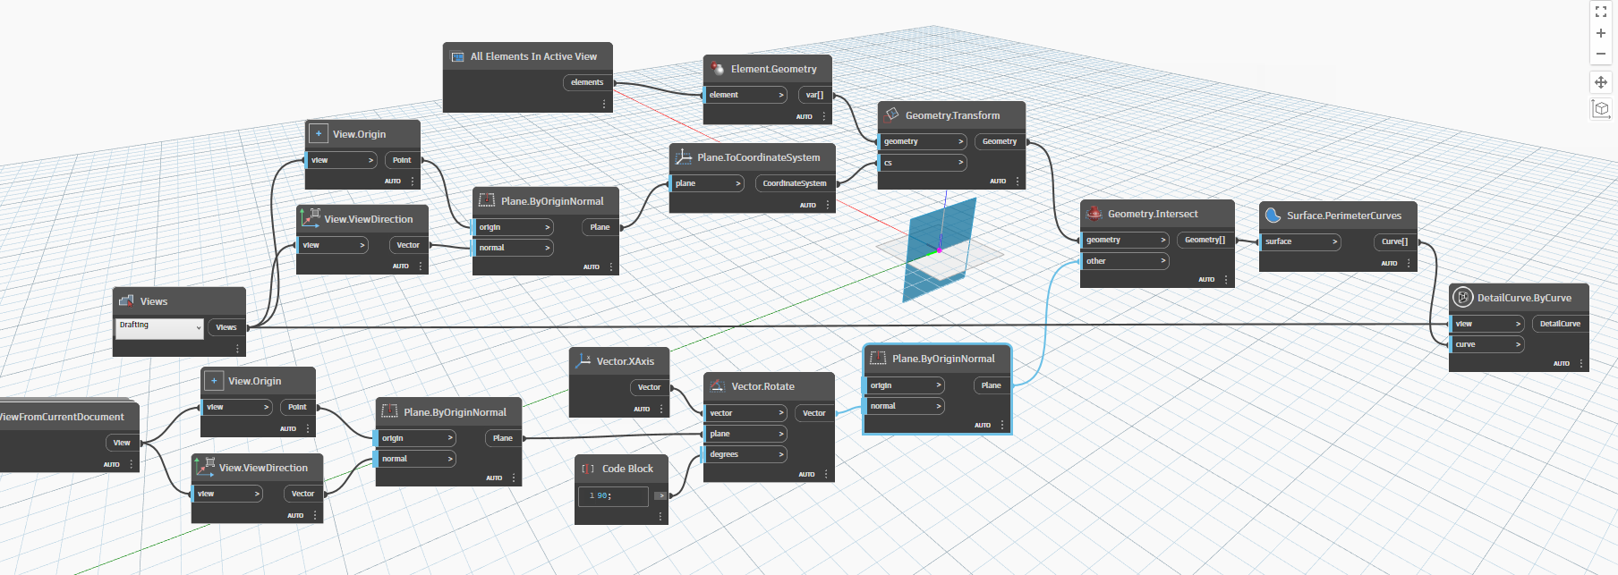Click the AUTO lacing label on Geometry.Intersect
Image resolution: width=1618 pixels, height=575 pixels.
1206,280
